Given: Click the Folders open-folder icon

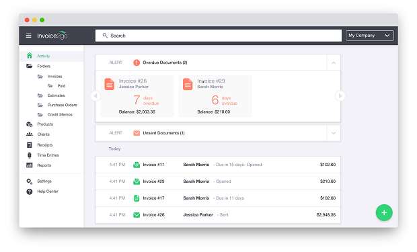Looking at the screenshot, I should pyautogui.click(x=29, y=66).
